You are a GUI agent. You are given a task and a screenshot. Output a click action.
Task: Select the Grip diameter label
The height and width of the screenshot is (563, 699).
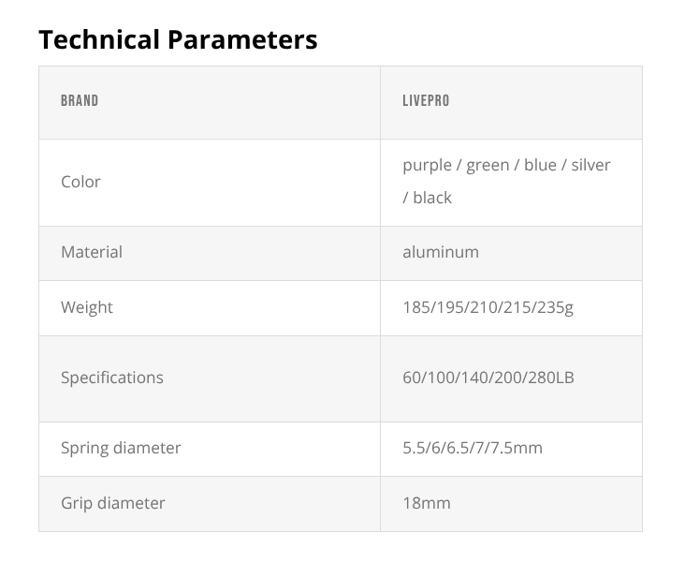point(113,503)
